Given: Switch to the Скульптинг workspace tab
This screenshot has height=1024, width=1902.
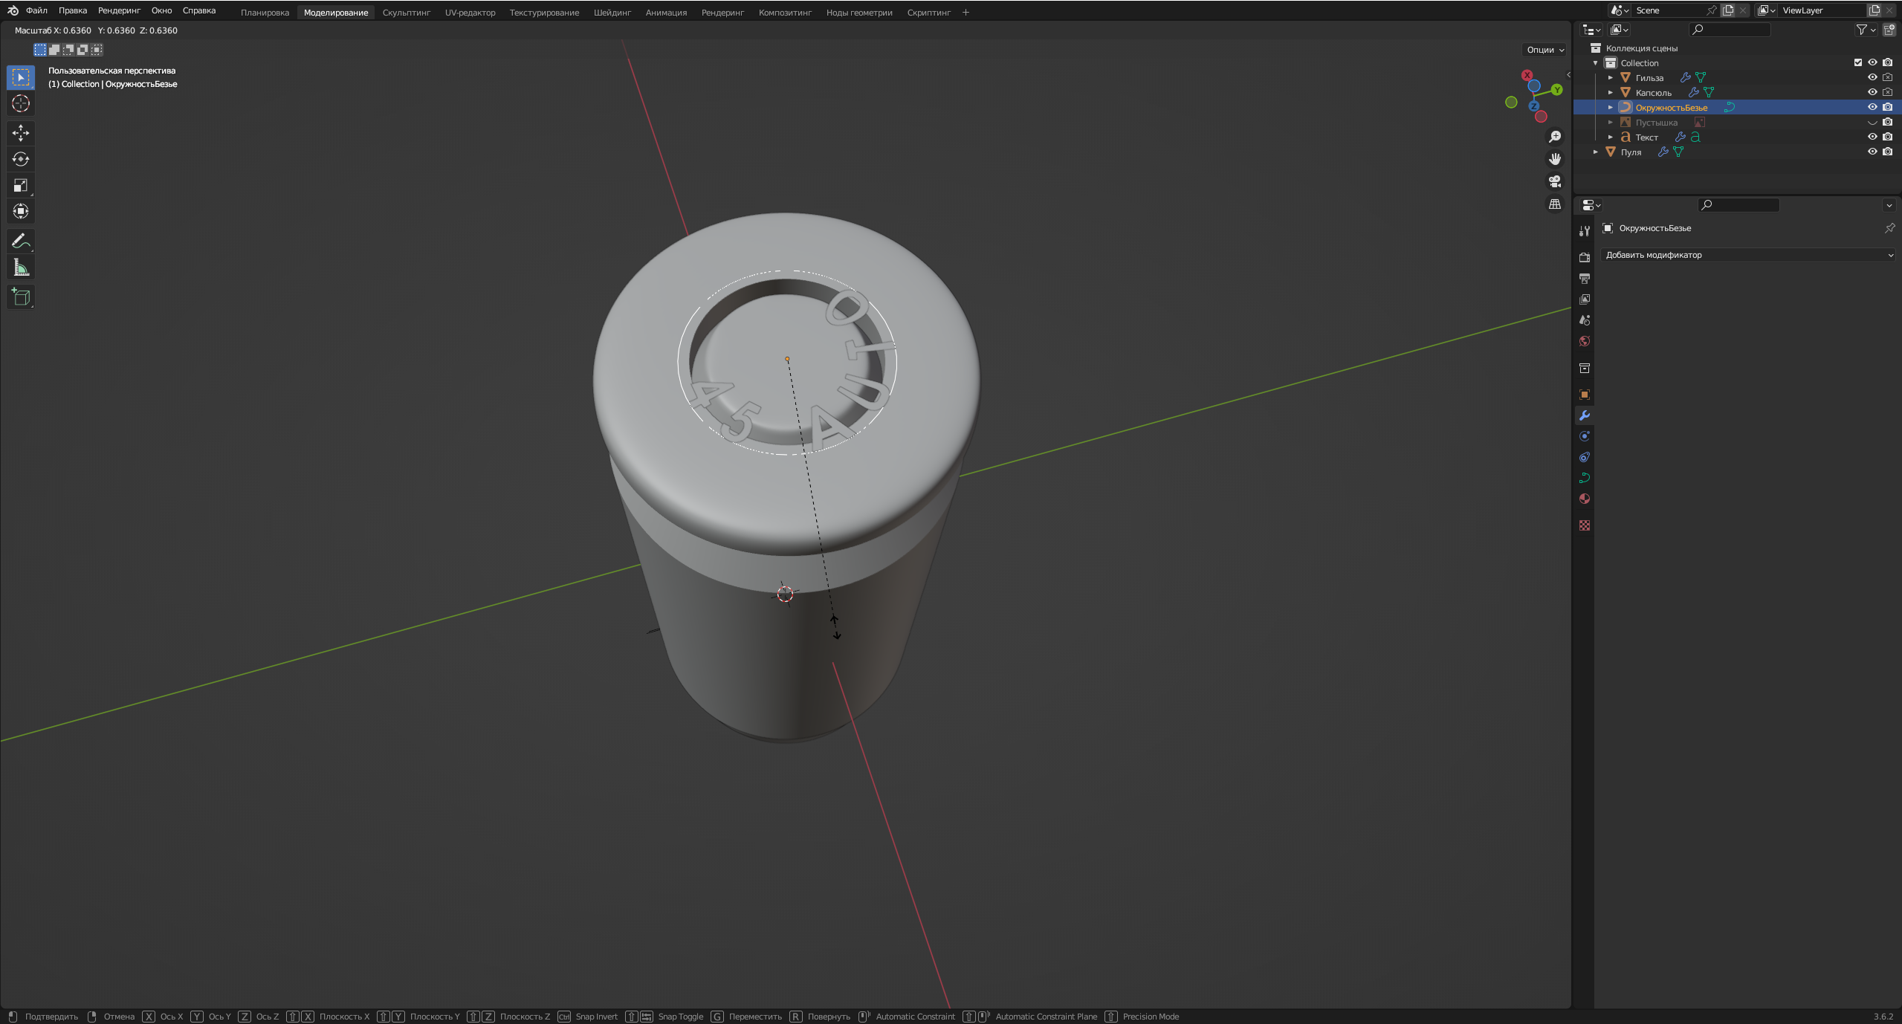Looking at the screenshot, I should point(407,12).
